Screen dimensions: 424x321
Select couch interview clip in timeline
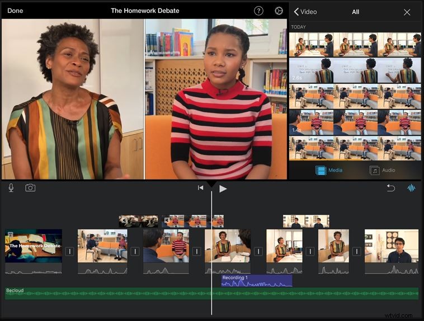(x=102, y=246)
